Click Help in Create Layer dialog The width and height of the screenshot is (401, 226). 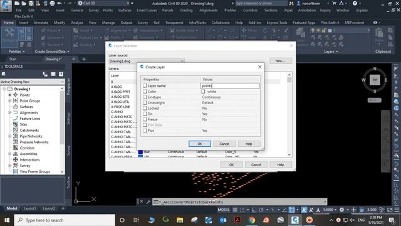249,144
